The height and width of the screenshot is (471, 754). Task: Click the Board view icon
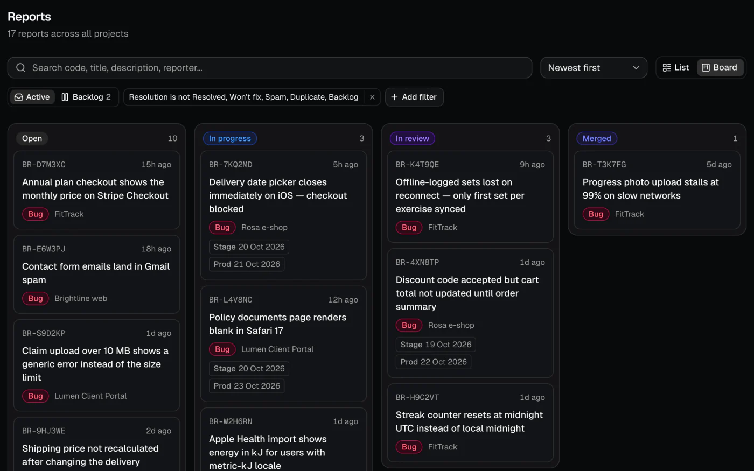click(x=706, y=68)
